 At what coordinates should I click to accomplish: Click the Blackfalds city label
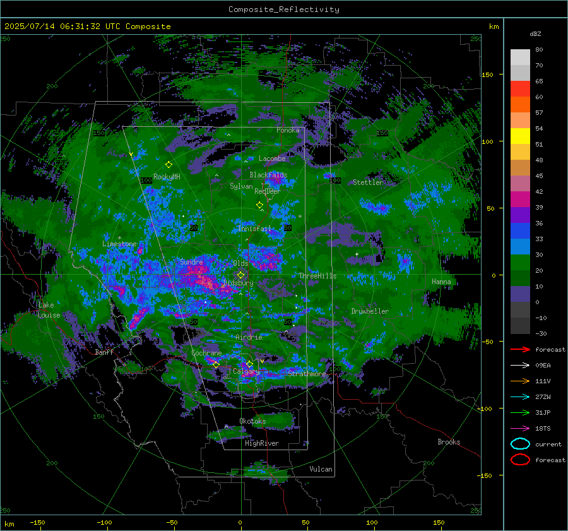[268, 175]
